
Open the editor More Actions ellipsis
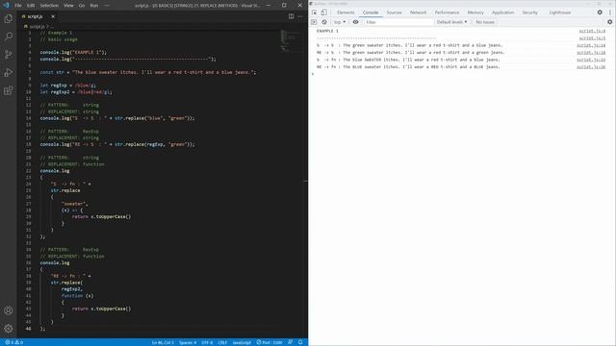tap(300, 16)
